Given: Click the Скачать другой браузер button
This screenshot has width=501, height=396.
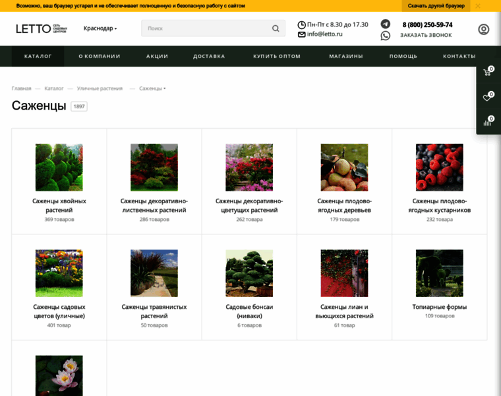Looking at the screenshot, I should [436, 6].
